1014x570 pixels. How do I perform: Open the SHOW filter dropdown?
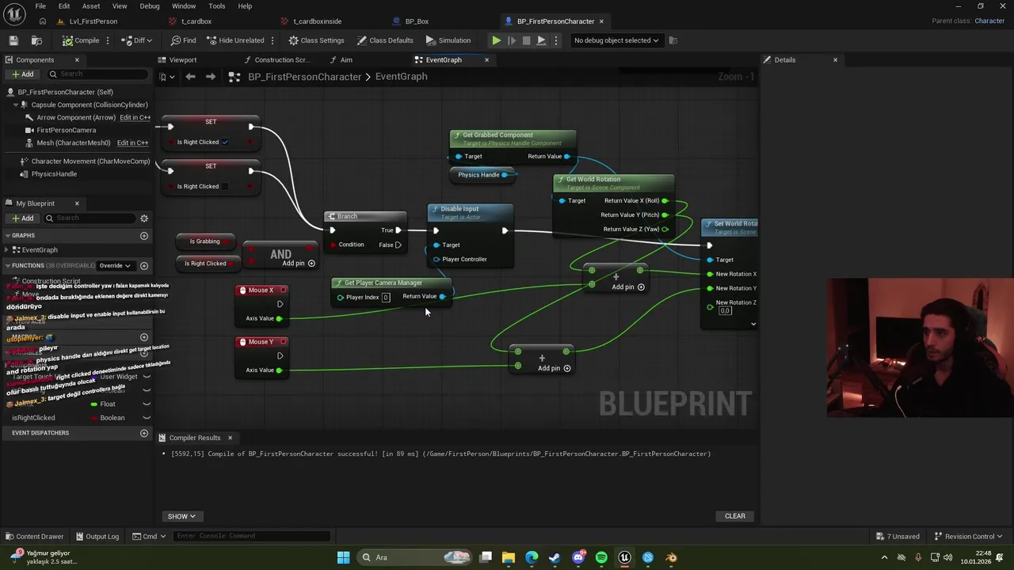pyautogui.click(x=181, y=516)
